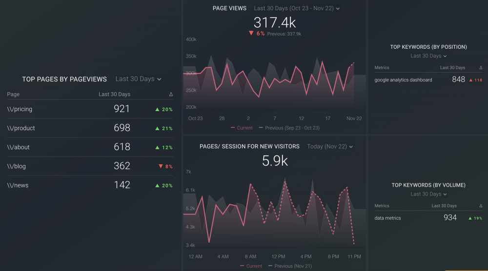Image resolution: width=488 pixels, height=271 pixels.
Task: Click green up triangle next to 934
Action: 470,218
